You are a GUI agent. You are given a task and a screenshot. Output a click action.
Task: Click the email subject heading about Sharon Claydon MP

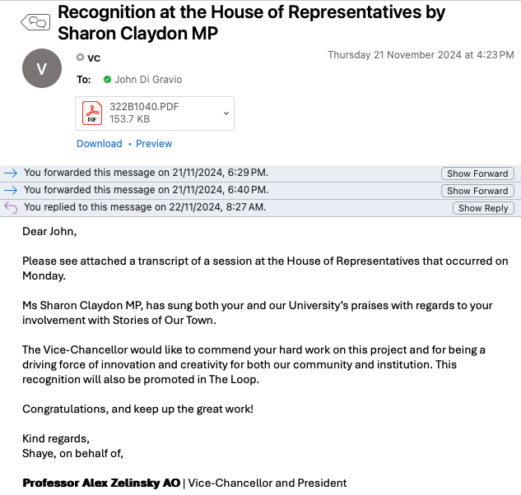pyautogui.click(x=251, y=23)
